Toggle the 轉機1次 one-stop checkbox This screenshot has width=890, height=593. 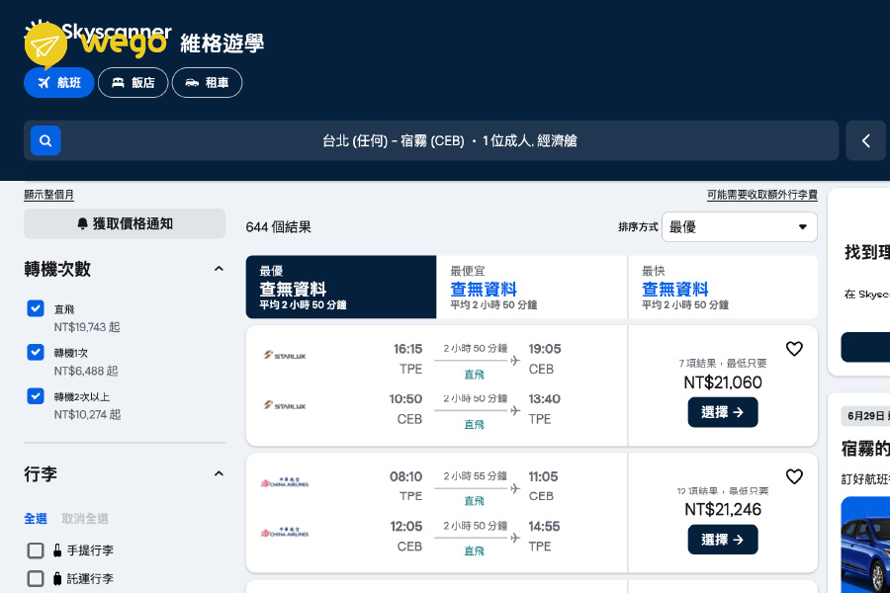pos(36,352)
